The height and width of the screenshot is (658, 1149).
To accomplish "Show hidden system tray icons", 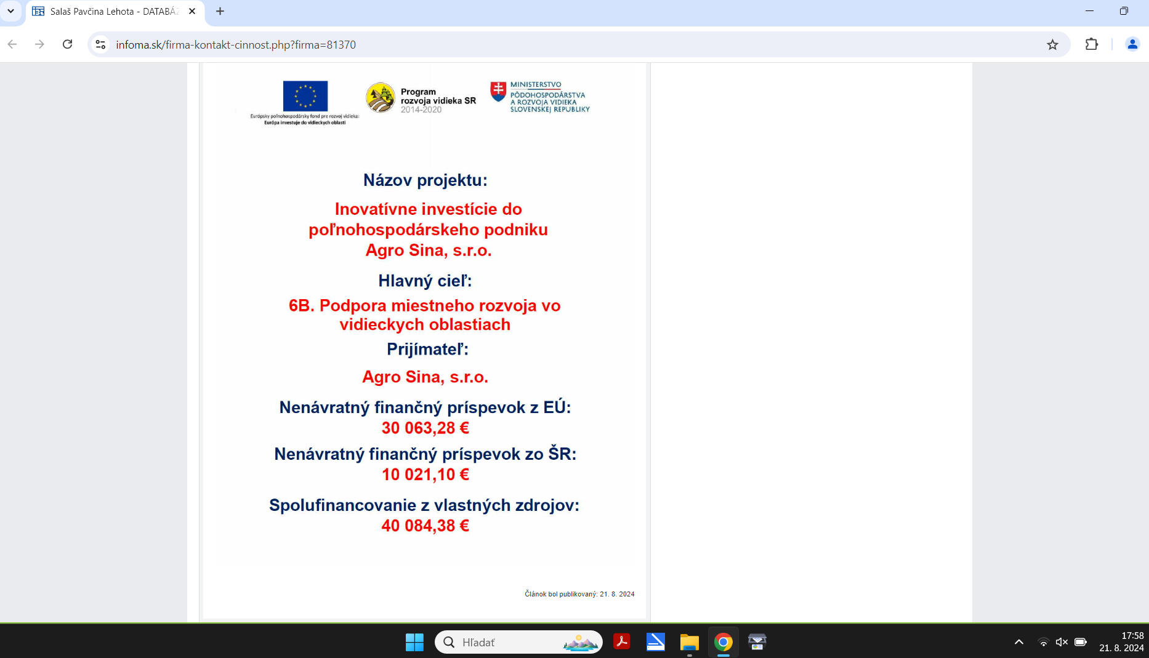I will coord(1019,642).
